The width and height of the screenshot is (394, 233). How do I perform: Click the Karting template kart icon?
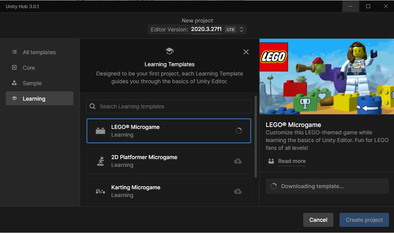(x=100, y=191)
